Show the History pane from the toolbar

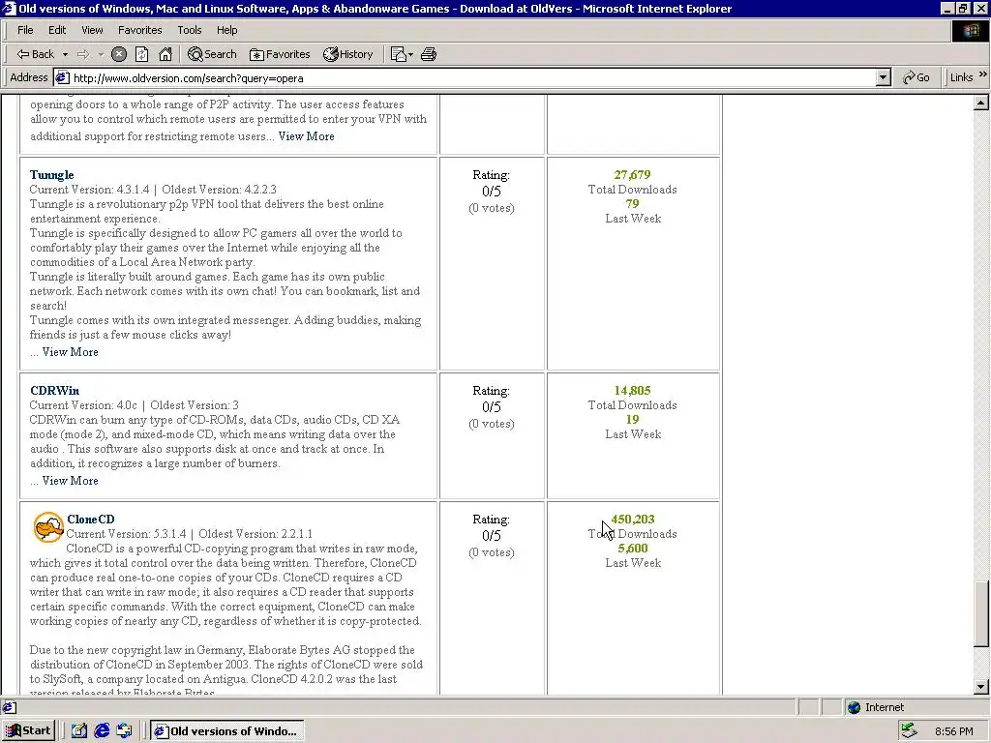[x=348, y=54]
